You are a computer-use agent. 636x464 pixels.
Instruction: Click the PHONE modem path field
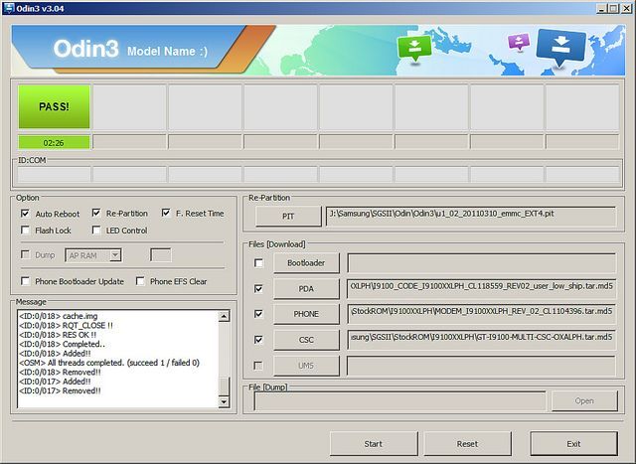point(482,314)
